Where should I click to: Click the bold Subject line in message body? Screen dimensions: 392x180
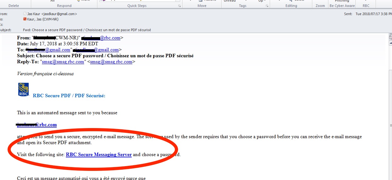pos(105,56)
